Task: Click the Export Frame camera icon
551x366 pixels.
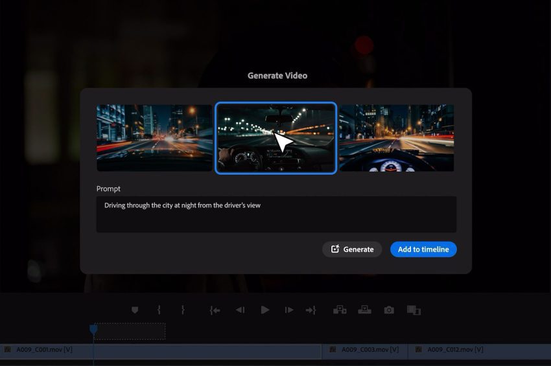Action: (389, 310)
